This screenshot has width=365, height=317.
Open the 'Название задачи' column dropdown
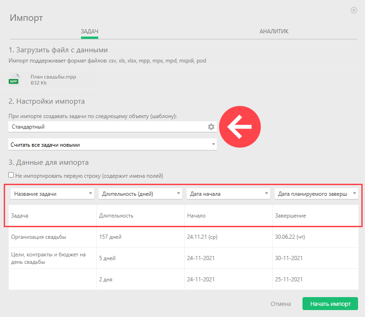pos(52,194)
